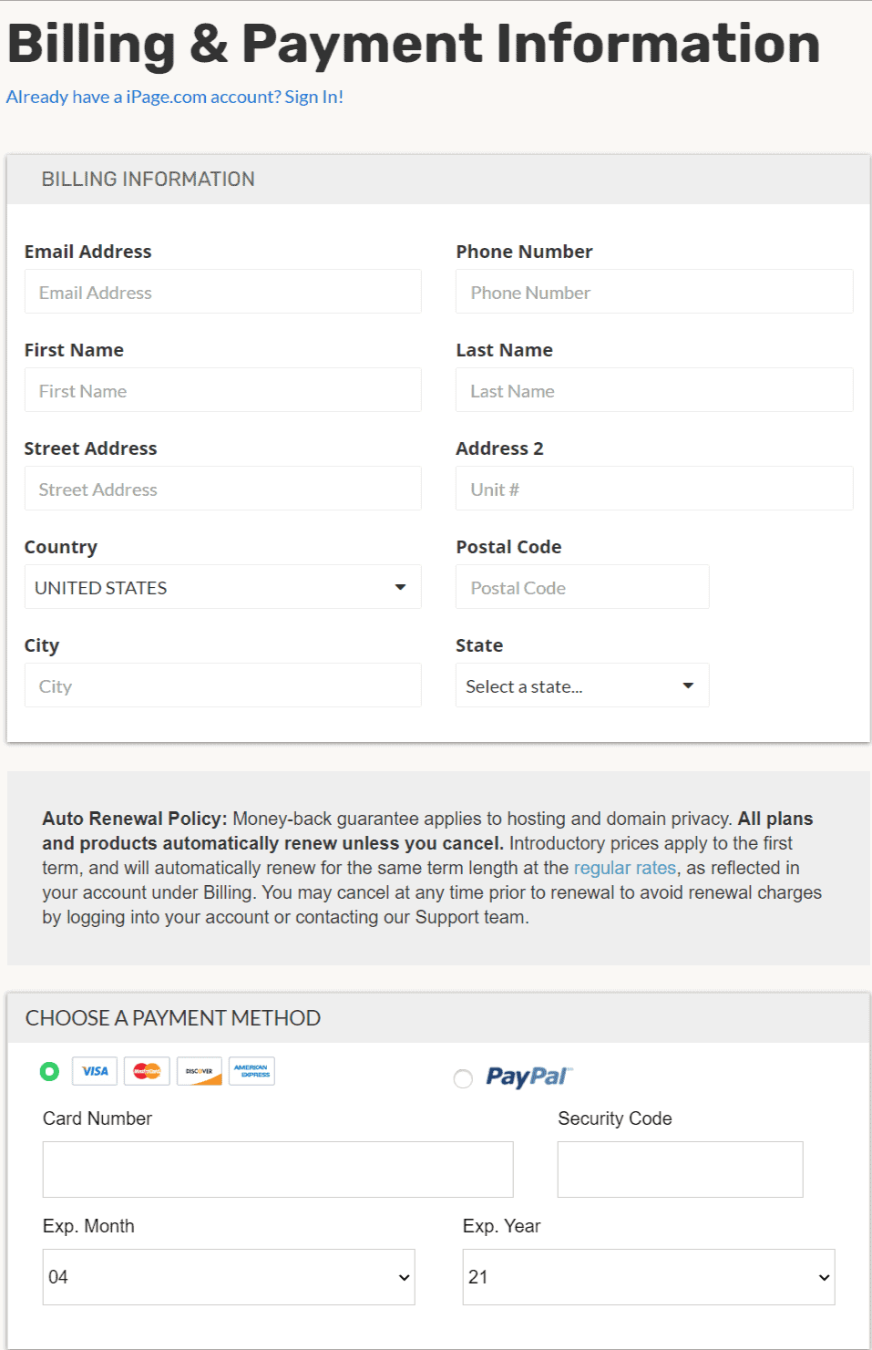Open the Country dropdown
Screen dimensions: 872x1350
point(222,587)
